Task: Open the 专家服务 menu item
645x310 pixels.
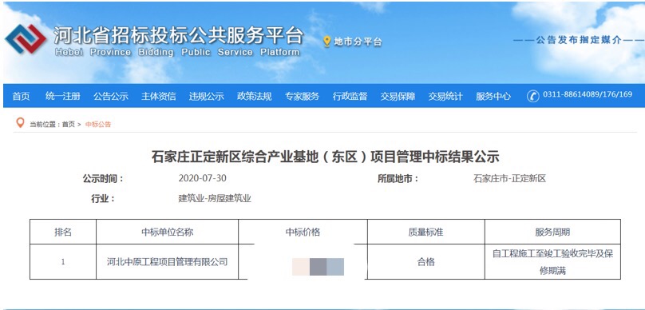Action: click(302, 97)
